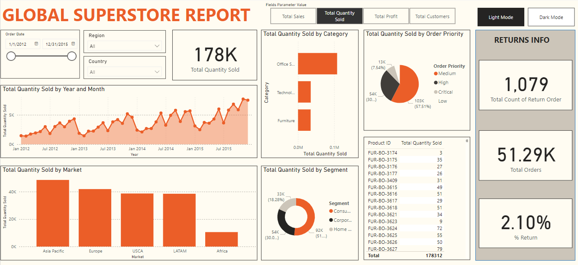The height and width of the screenshot is (265, 578).
Task: Select the Total Customers field parameter
Action: coord(432,16)
